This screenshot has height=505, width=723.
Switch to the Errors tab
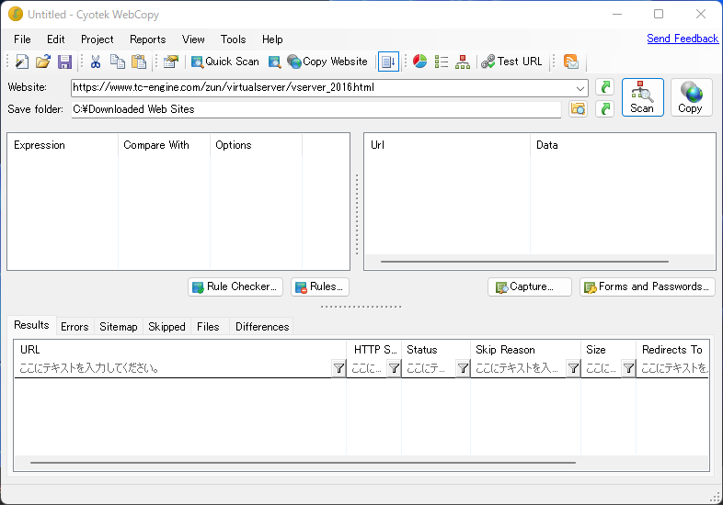pyautogui.click(x=75, y=326)
